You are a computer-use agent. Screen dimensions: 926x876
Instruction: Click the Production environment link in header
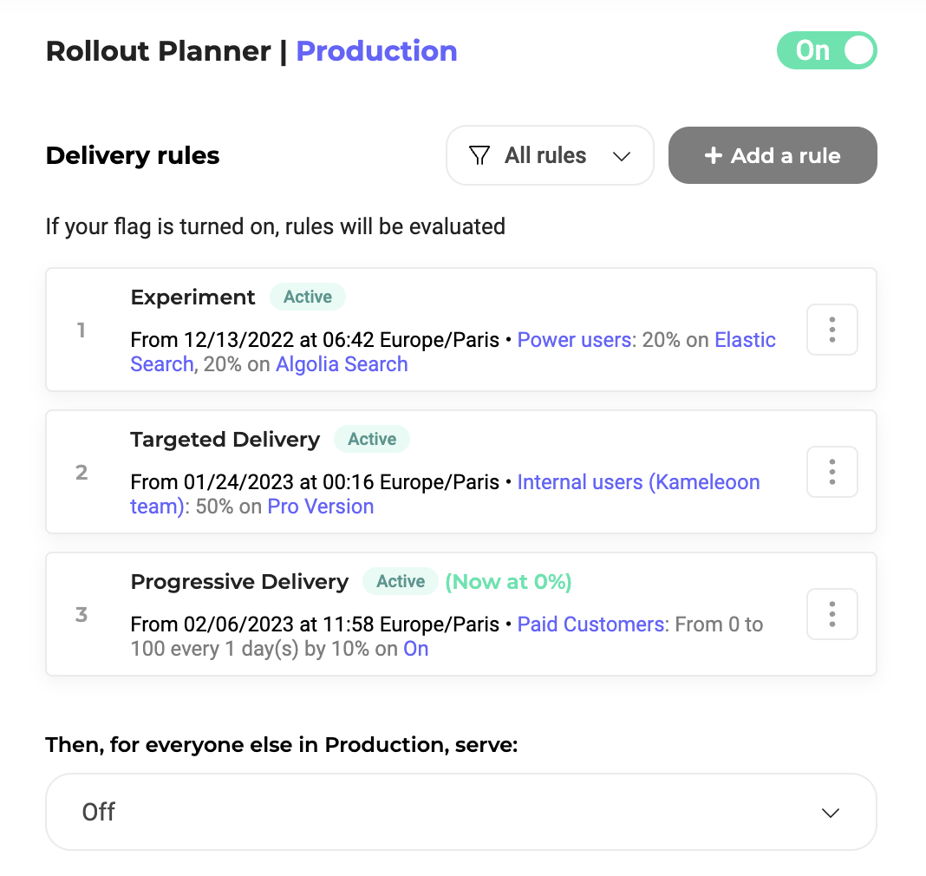coord(376,51)
